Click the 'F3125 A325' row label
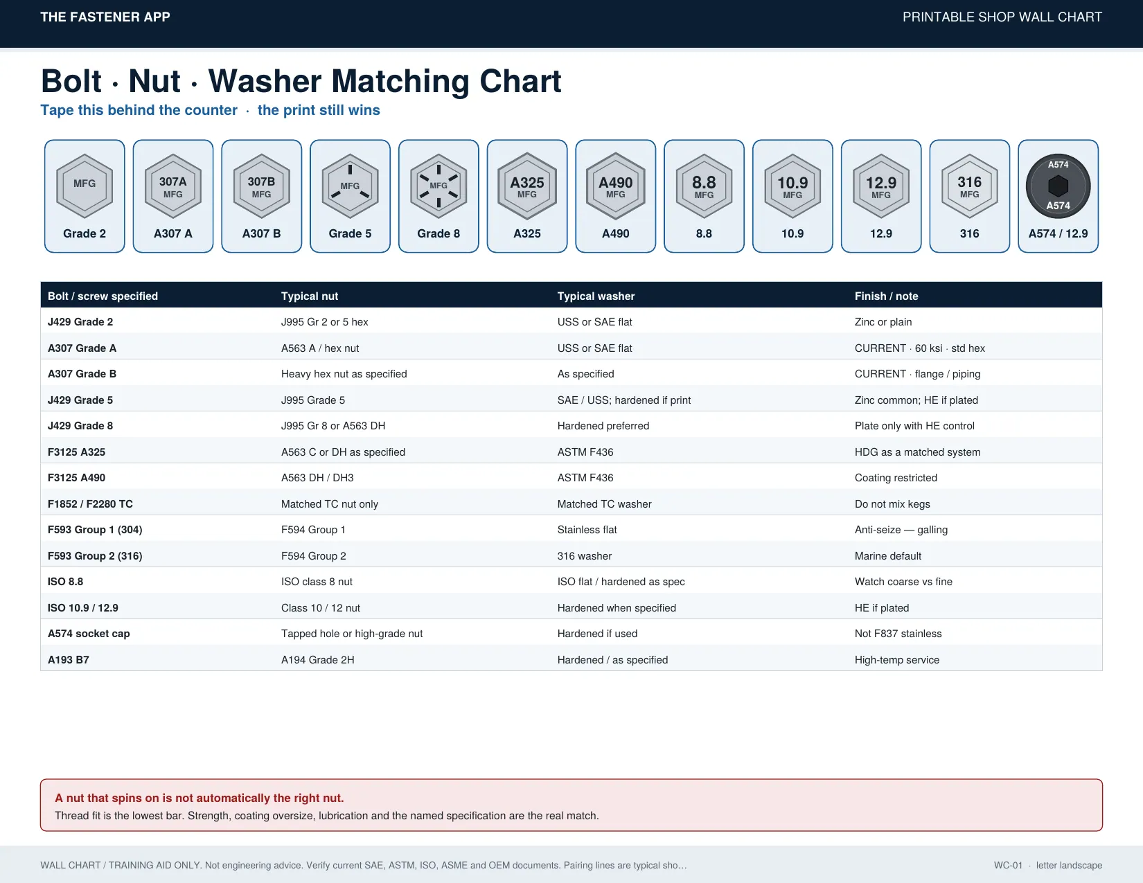Viewport: 1143px width, 883px height. coord(76,452)
